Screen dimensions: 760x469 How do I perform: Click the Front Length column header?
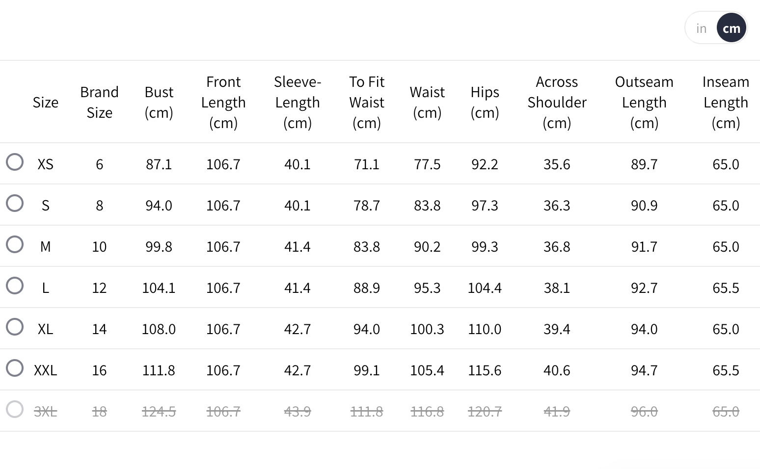223,103
